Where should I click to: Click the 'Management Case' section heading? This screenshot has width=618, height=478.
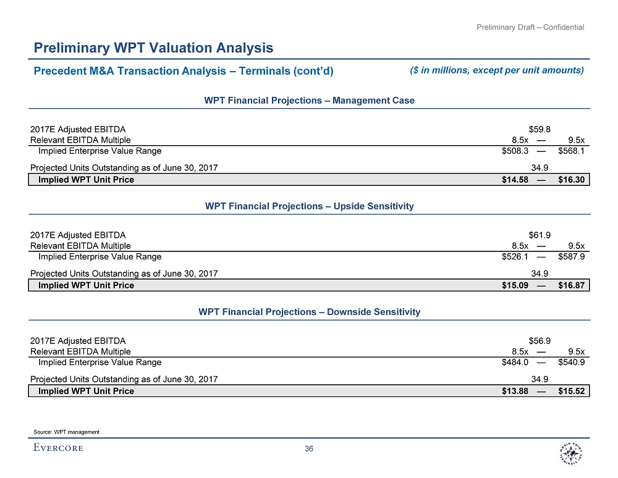[309, 100]
